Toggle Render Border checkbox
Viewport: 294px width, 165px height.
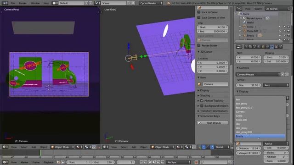tap(199, 45)
